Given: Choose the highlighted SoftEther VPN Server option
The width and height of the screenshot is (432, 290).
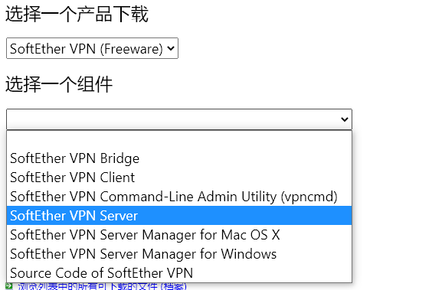Looking at the screenshot, I should [179, 216].
